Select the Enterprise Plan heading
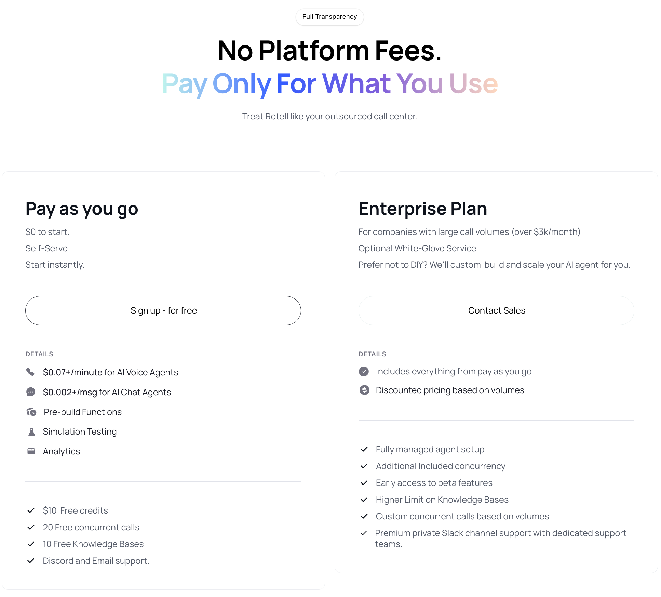661x597 pixels. pyautogui.click(x=423, y=209)
